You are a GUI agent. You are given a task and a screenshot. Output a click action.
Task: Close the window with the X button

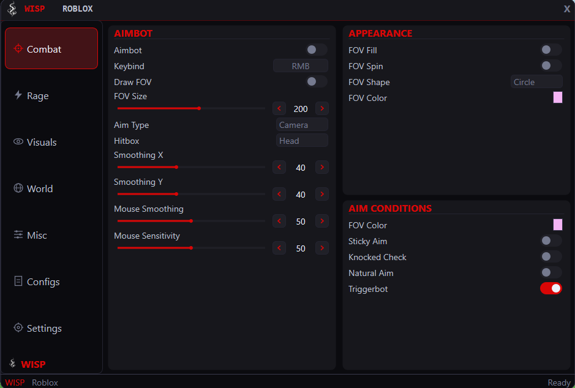tap(567, 9)
